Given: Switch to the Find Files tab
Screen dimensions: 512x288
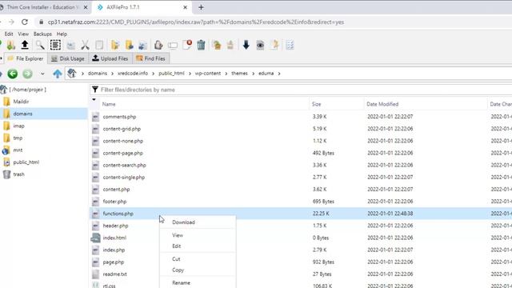Looking at the screenshot, I should 151,58.
